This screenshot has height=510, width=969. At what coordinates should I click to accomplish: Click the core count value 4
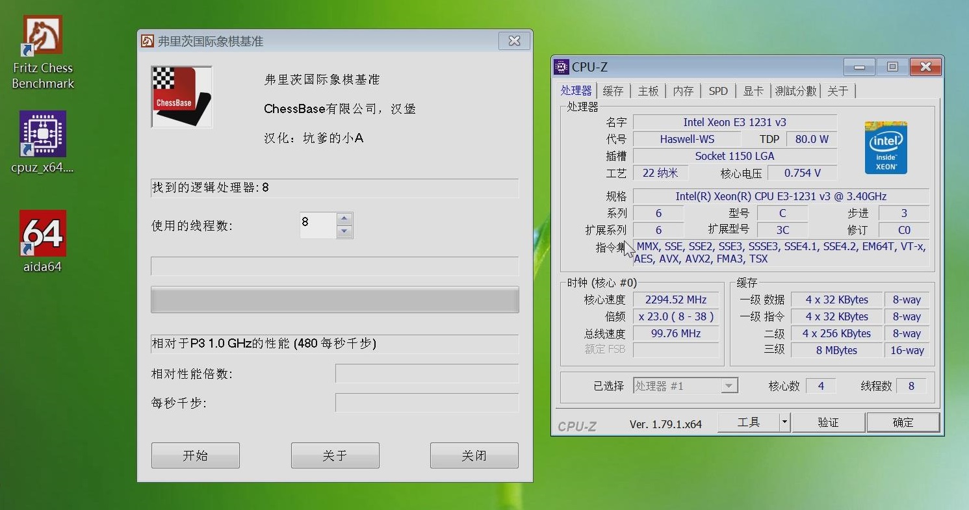[x=821, y=386]
